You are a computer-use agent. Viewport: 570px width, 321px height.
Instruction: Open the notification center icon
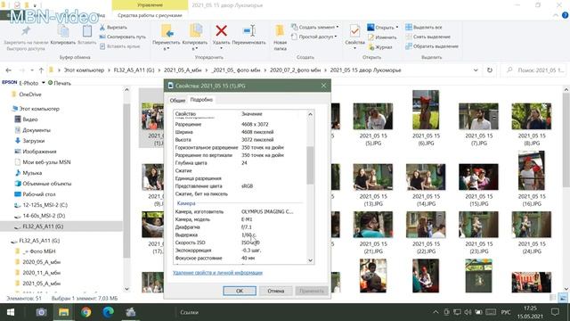coord(555,312)
